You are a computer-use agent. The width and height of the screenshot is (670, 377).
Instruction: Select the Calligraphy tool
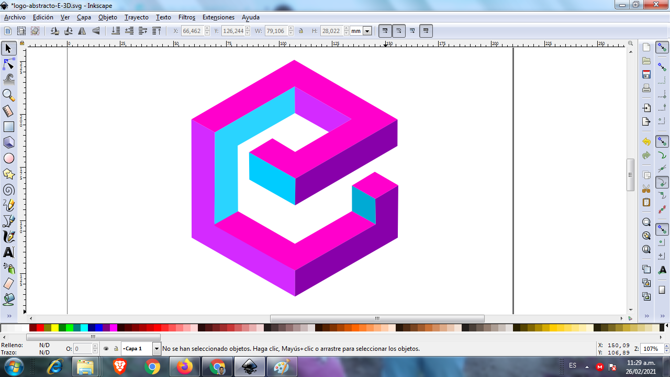[8, 237]
